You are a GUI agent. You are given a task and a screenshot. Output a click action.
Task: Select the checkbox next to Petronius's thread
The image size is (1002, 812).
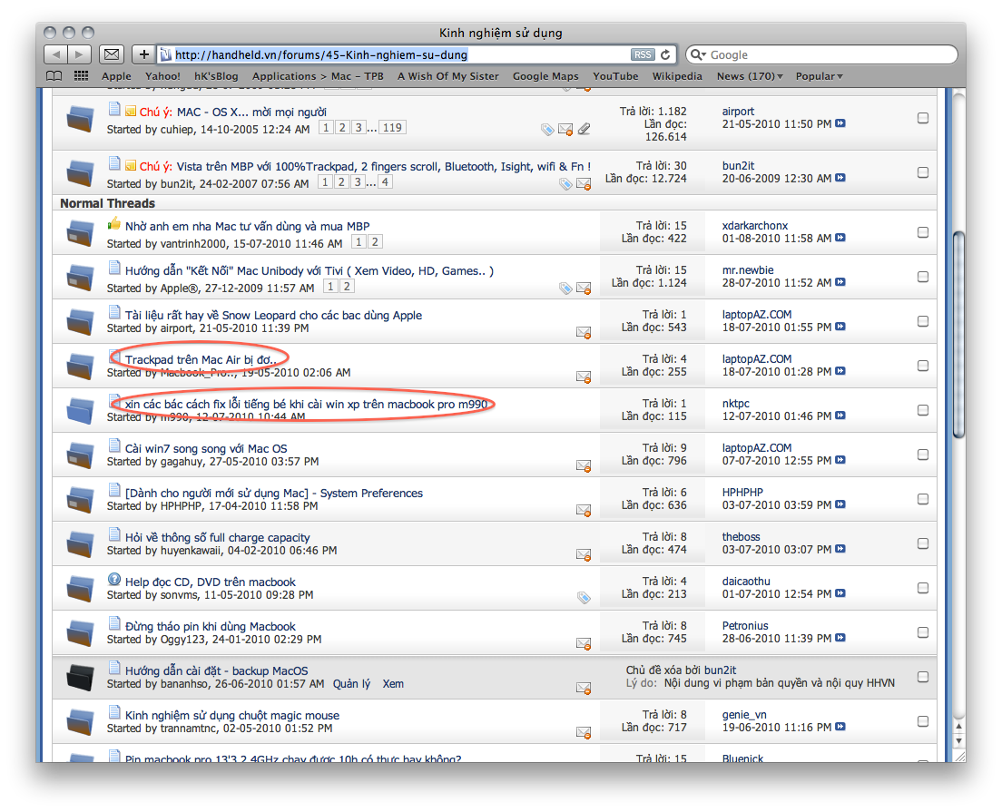click(923, 632)
